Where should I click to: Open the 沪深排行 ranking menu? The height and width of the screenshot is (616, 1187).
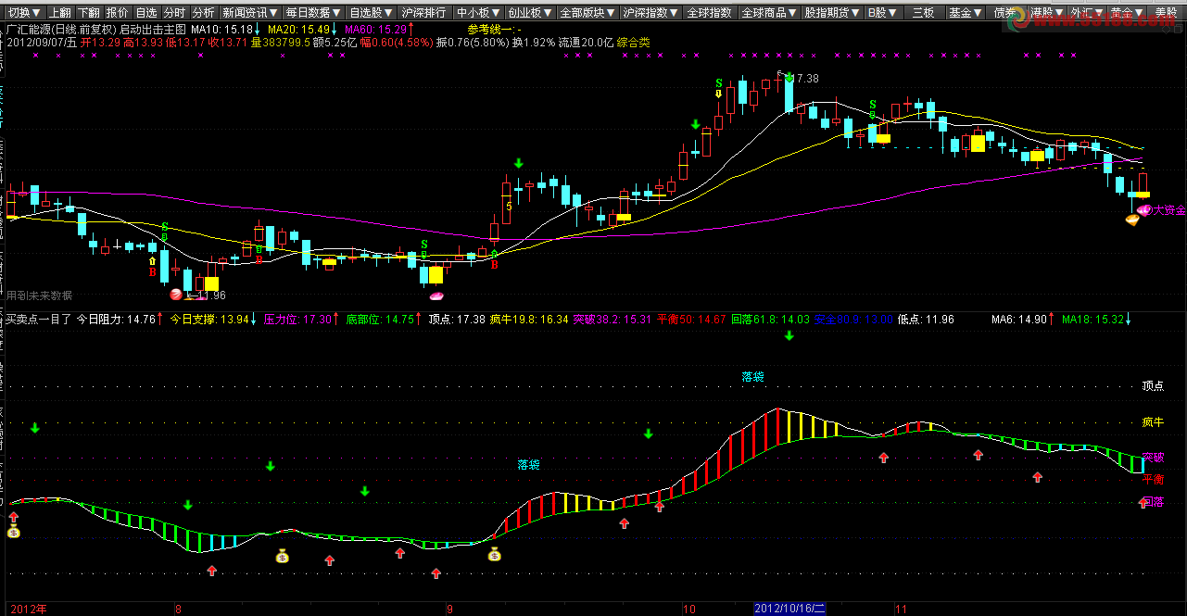(425, 13)
